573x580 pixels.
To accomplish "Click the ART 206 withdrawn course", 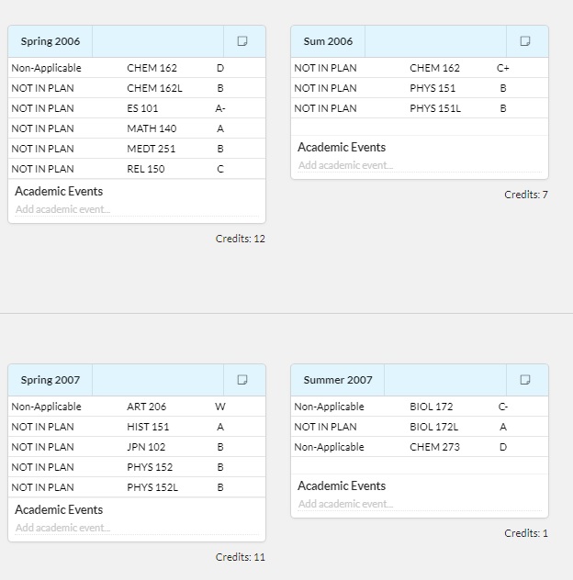I will pyautogui.click(x=146, y=407).
